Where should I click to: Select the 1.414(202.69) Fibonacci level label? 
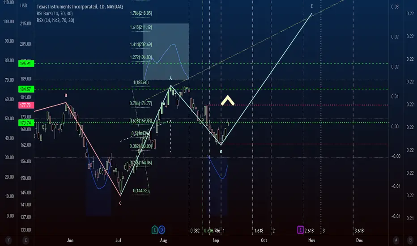tap(141, 44)
